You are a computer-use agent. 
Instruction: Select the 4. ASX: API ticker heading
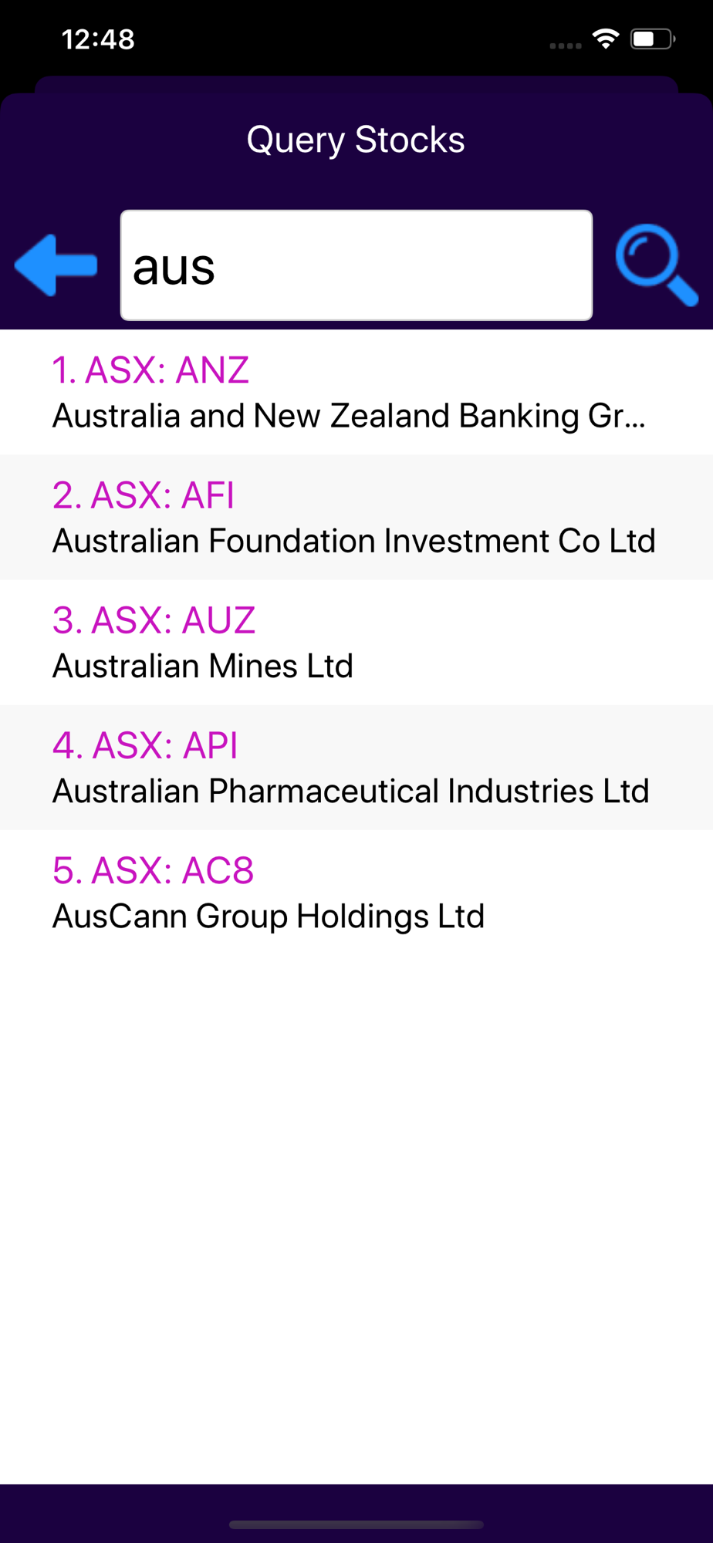[x=145, y=745]
